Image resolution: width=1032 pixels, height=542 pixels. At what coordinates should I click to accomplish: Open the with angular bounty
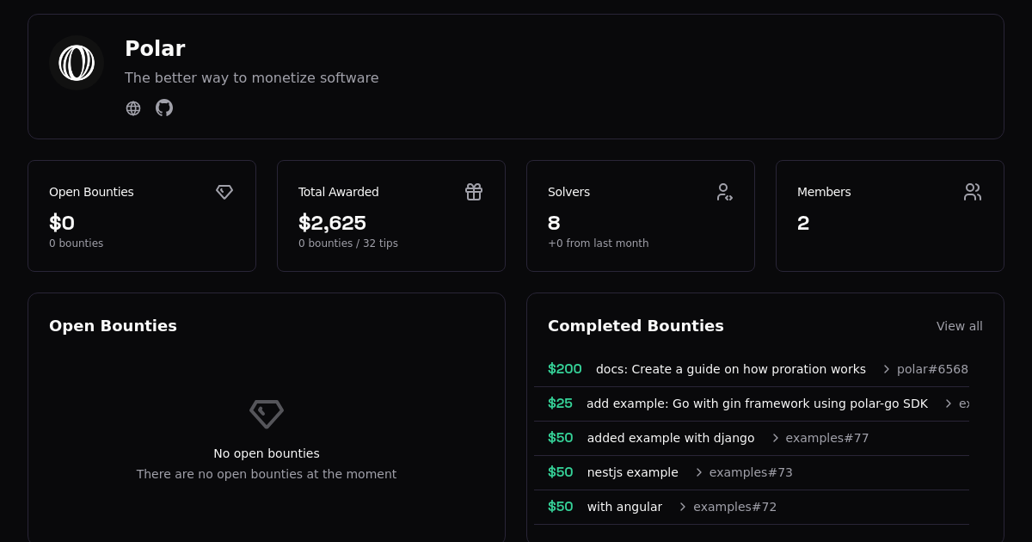coord(624,507)
